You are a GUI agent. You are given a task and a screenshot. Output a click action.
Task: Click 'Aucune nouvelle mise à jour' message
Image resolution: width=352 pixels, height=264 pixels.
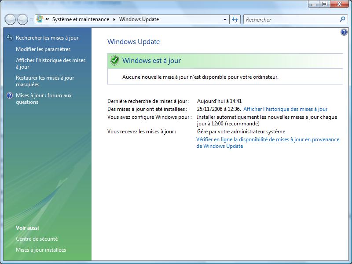pyautogui.click(x=200, y=77)
